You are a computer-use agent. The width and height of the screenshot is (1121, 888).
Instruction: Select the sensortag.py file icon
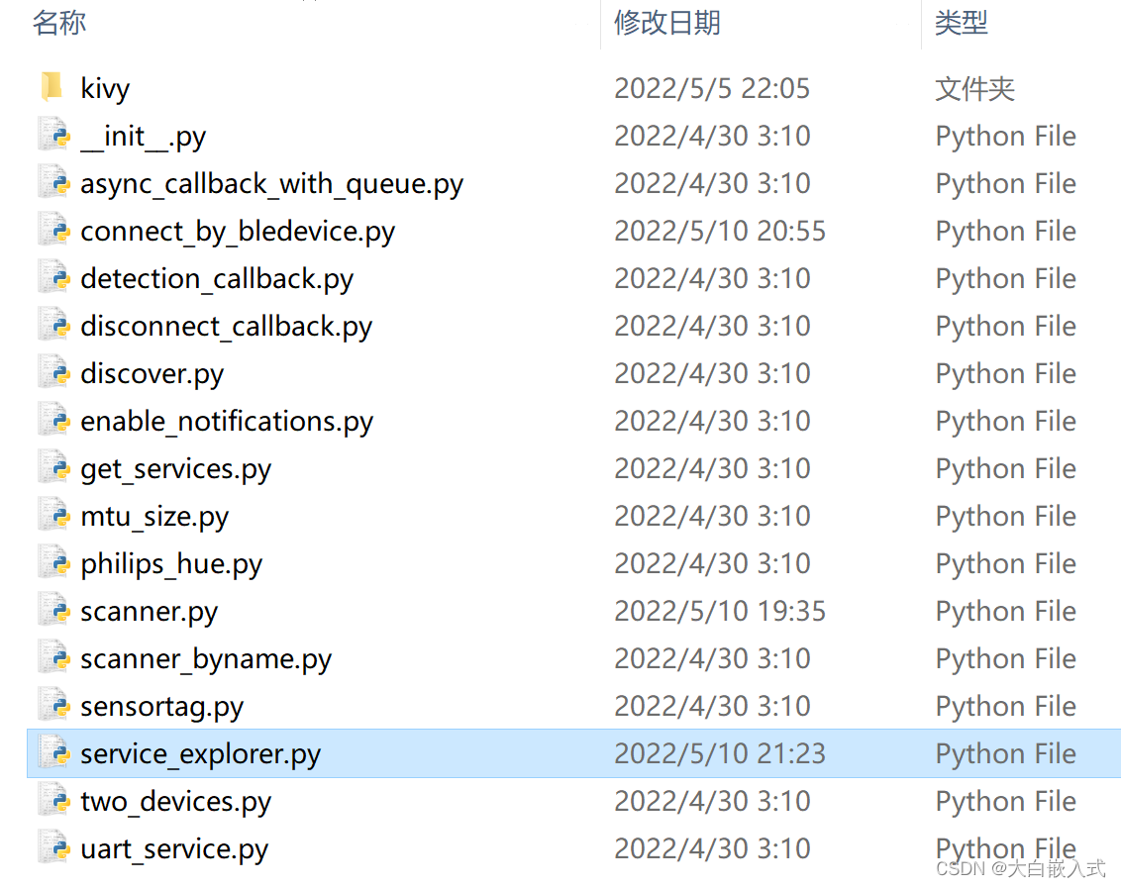pos(54,706)
